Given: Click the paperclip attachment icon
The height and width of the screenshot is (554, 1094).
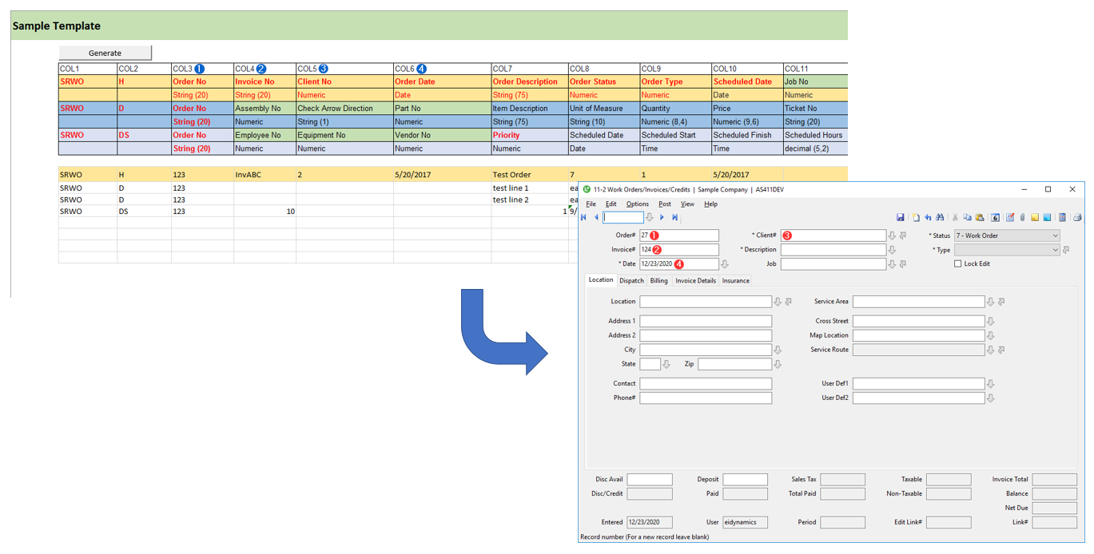Looking at the screenshot, I should pos(1022,217).
